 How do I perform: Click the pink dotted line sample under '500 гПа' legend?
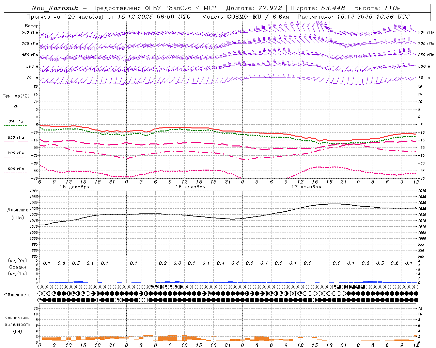click(x=15, y=173)
